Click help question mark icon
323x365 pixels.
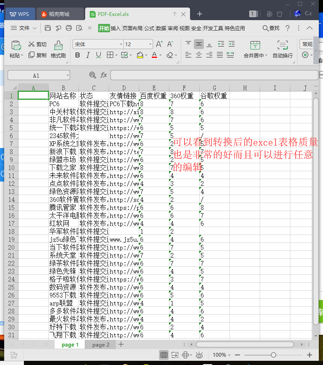(288, 28)
